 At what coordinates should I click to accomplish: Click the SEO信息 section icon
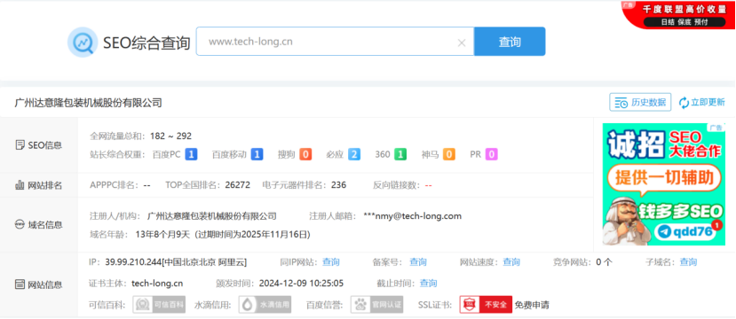click(x=20, y=145)
